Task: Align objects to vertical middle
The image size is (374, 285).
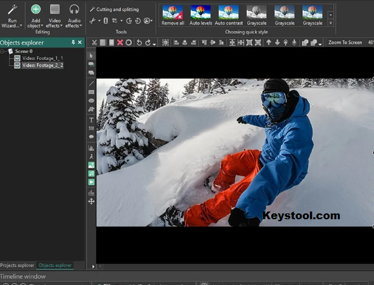Action: (213, 43)
